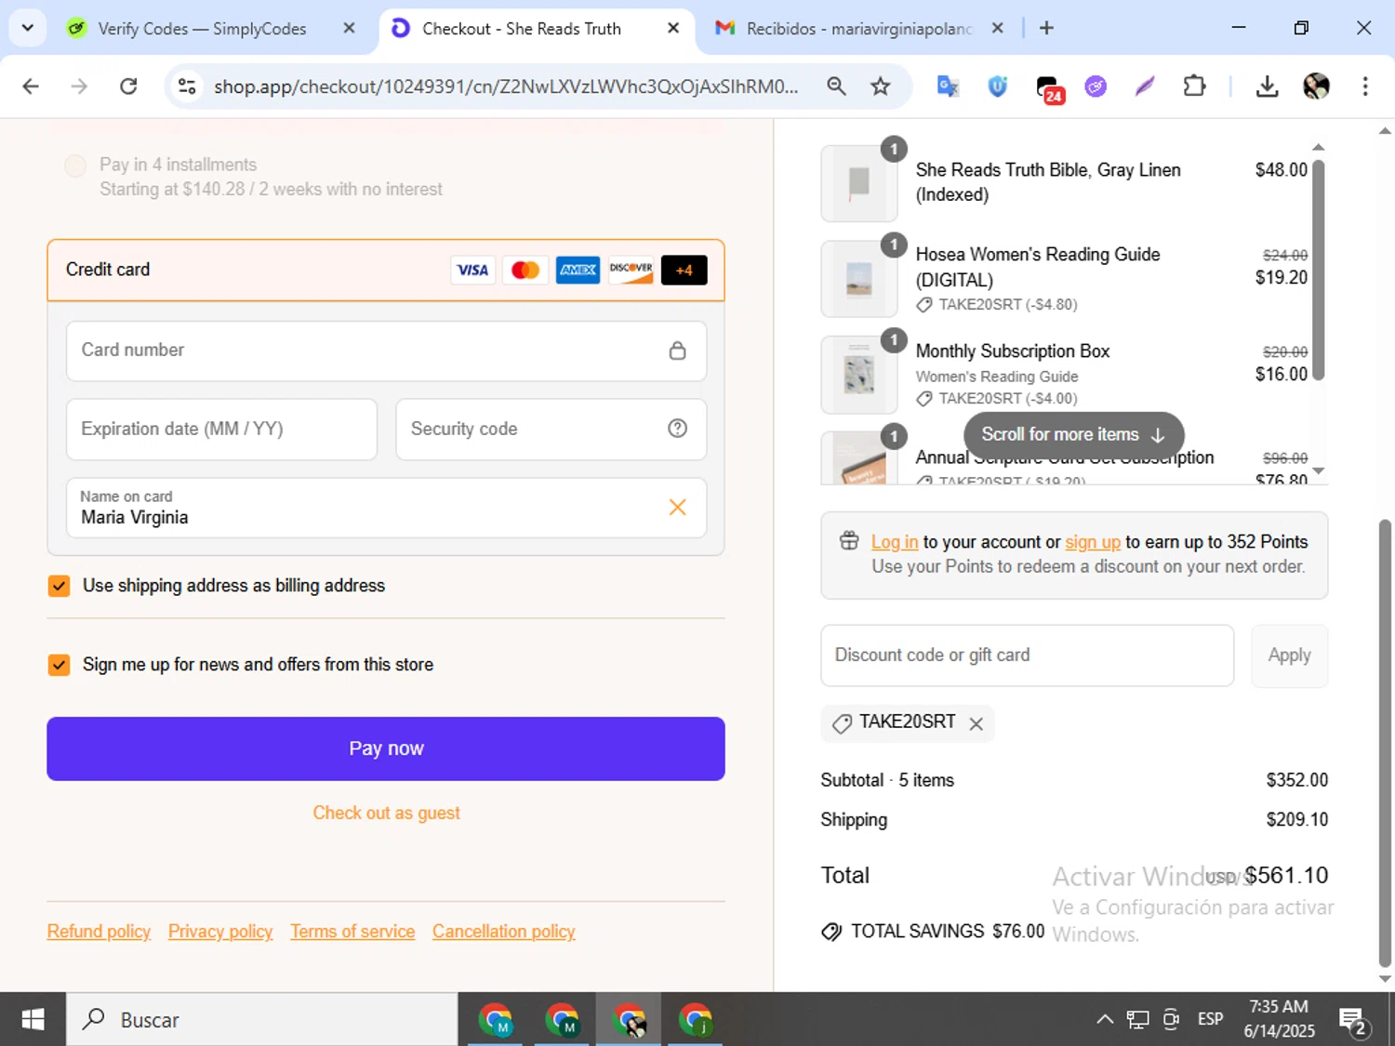Click the Mastercard logo

coord(525,270)
